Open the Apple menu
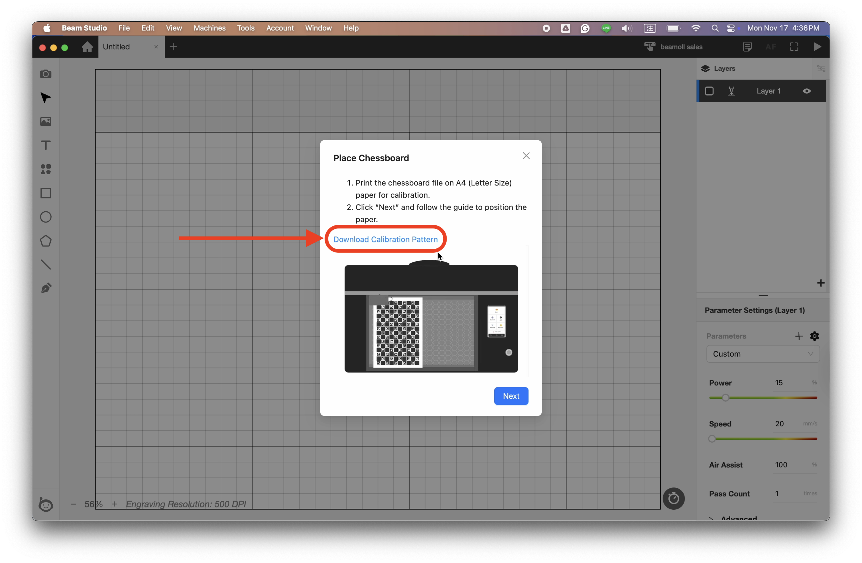 (x=47, y=28)
